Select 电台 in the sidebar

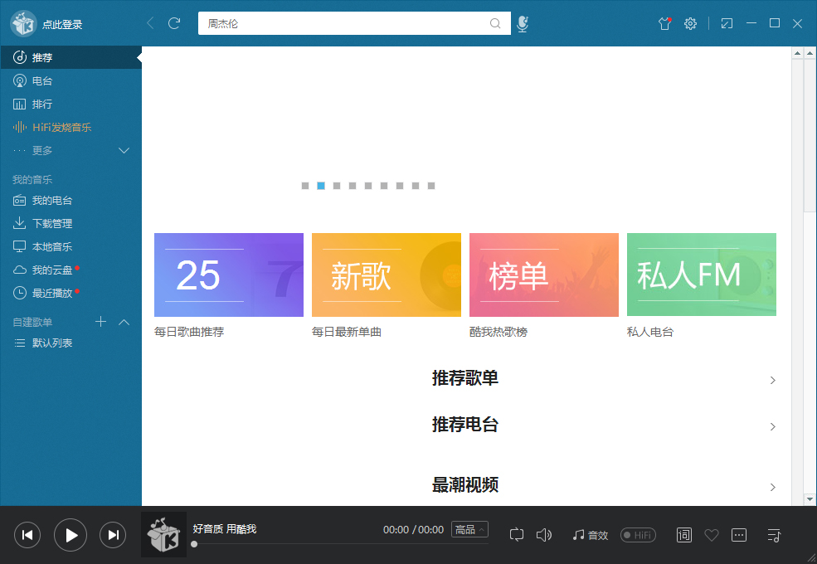(x=42, y=81)
